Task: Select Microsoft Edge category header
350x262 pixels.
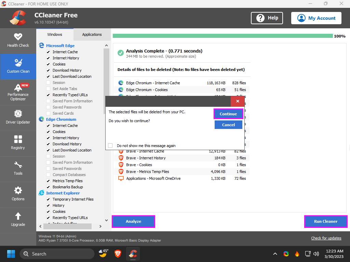Action: 60,46
